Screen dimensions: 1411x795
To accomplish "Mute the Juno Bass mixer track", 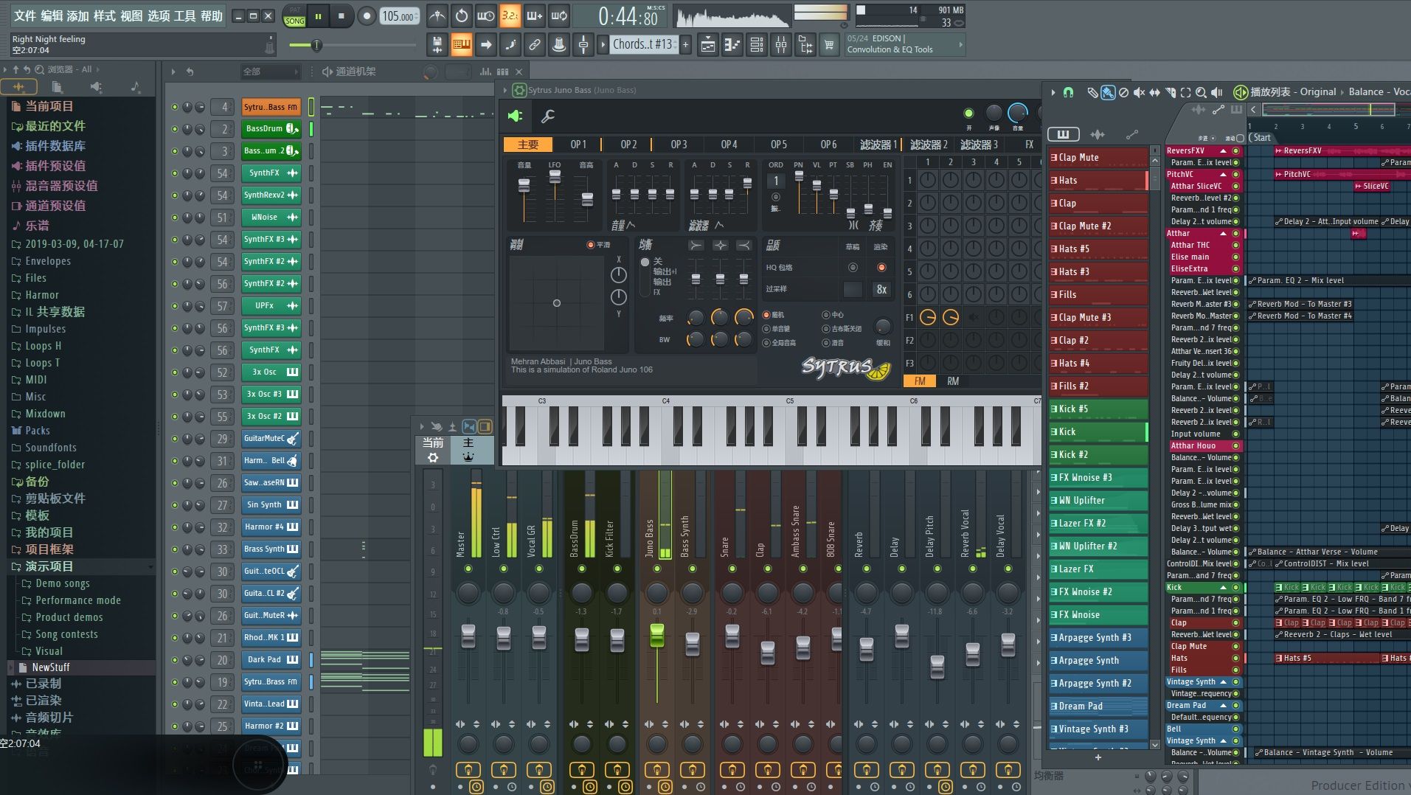I will pyautogui.click(x=656, y=569).
